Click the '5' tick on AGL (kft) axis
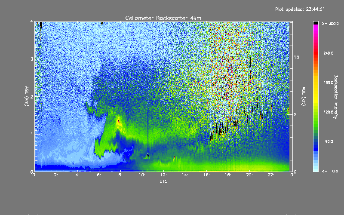 point(295,114)
